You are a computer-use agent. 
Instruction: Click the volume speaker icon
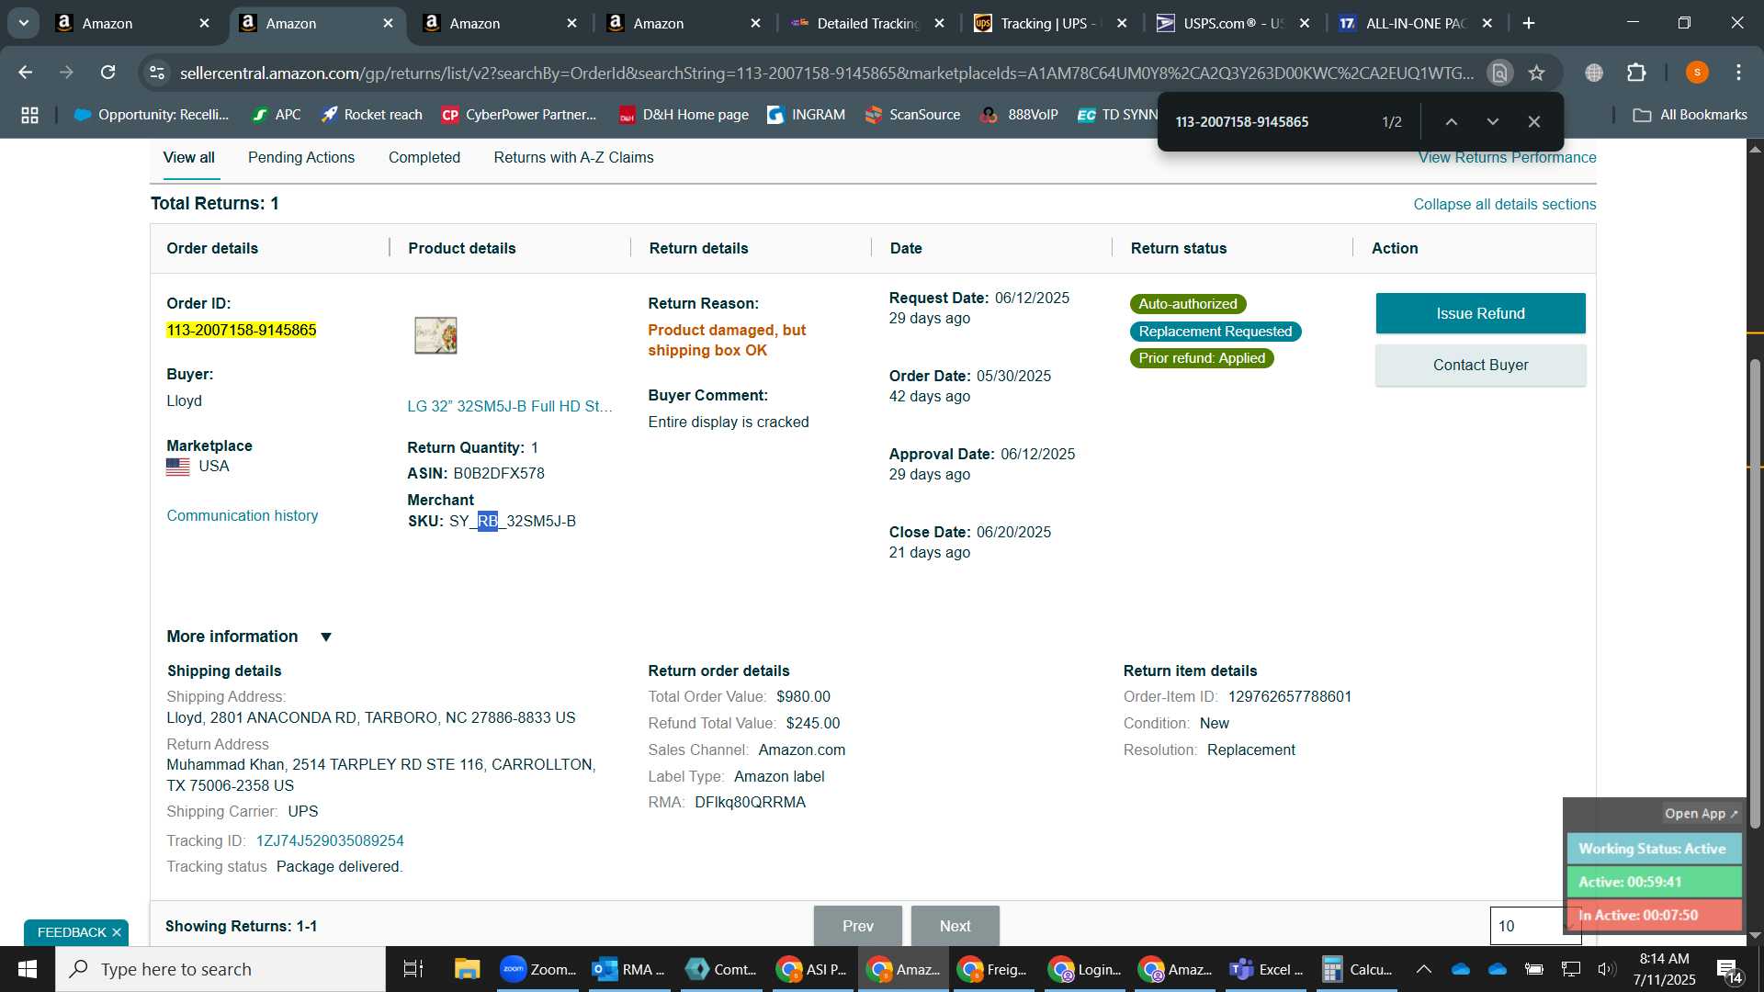tap(1606, 969)
